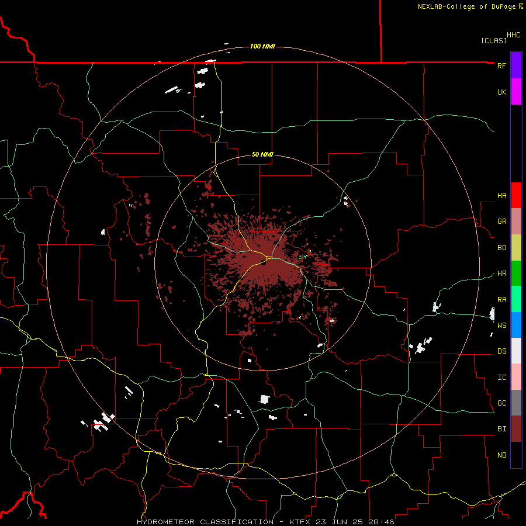526x526 pixels.
Task: Click the GC gray legend swatch
Action: (x=516, y=403)
